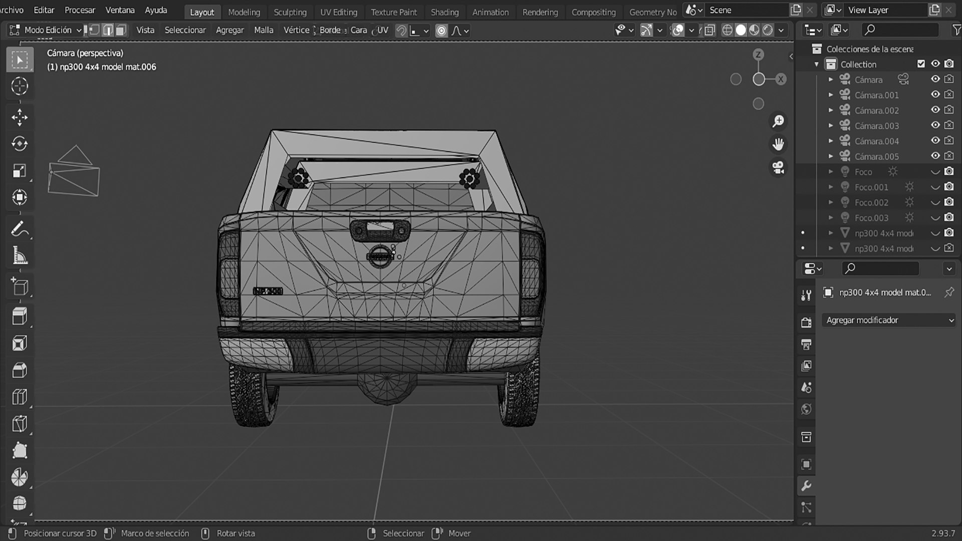The width and height of the screenshot is (962, 541).
Task: Select solid viewport shading sphere
Action: coord(741,31)
